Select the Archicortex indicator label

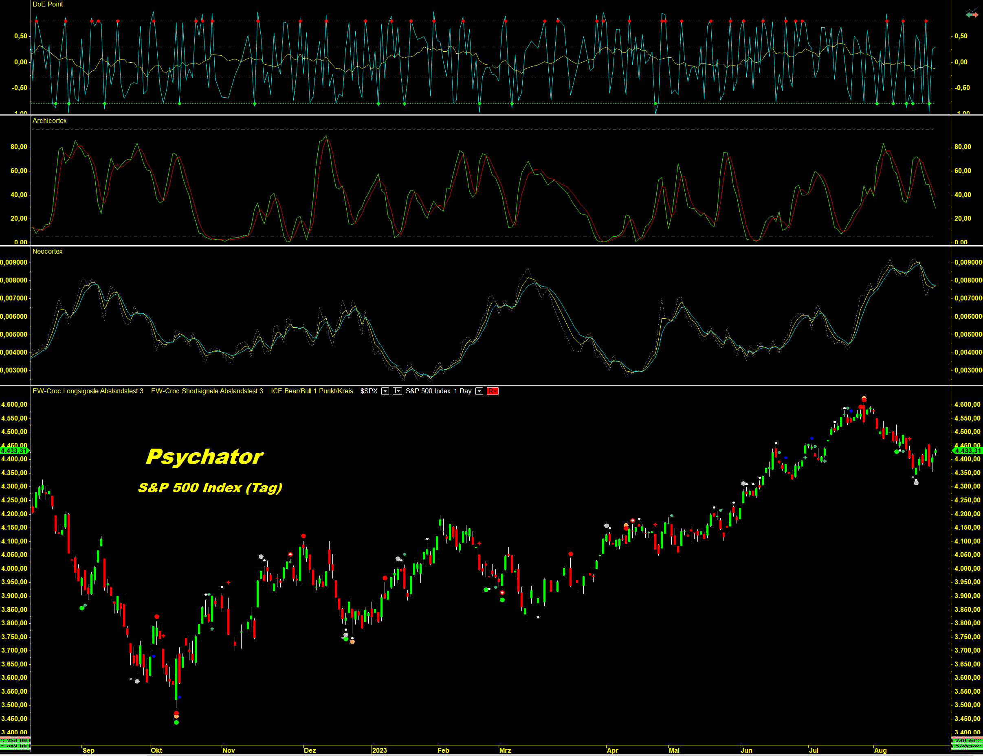pos(50,121)
